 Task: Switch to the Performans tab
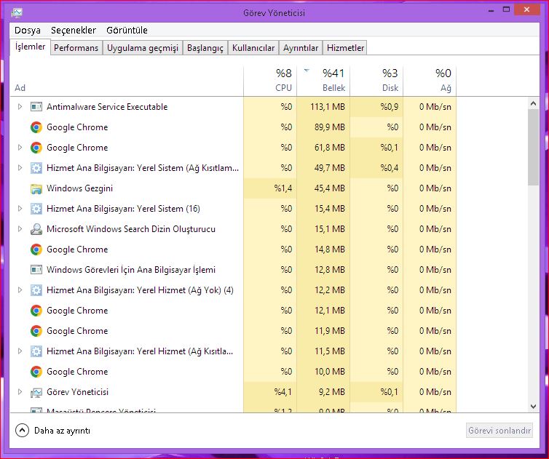(76, 48)
